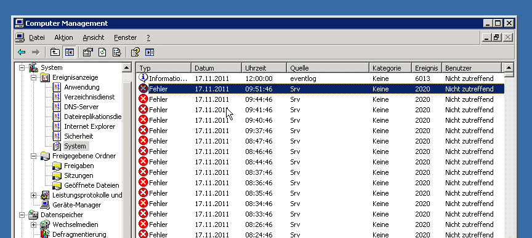Sort by the Uhrzeit column header
Image resolution: width=532 pixels, height=238 pixels.
coord(264,68)
